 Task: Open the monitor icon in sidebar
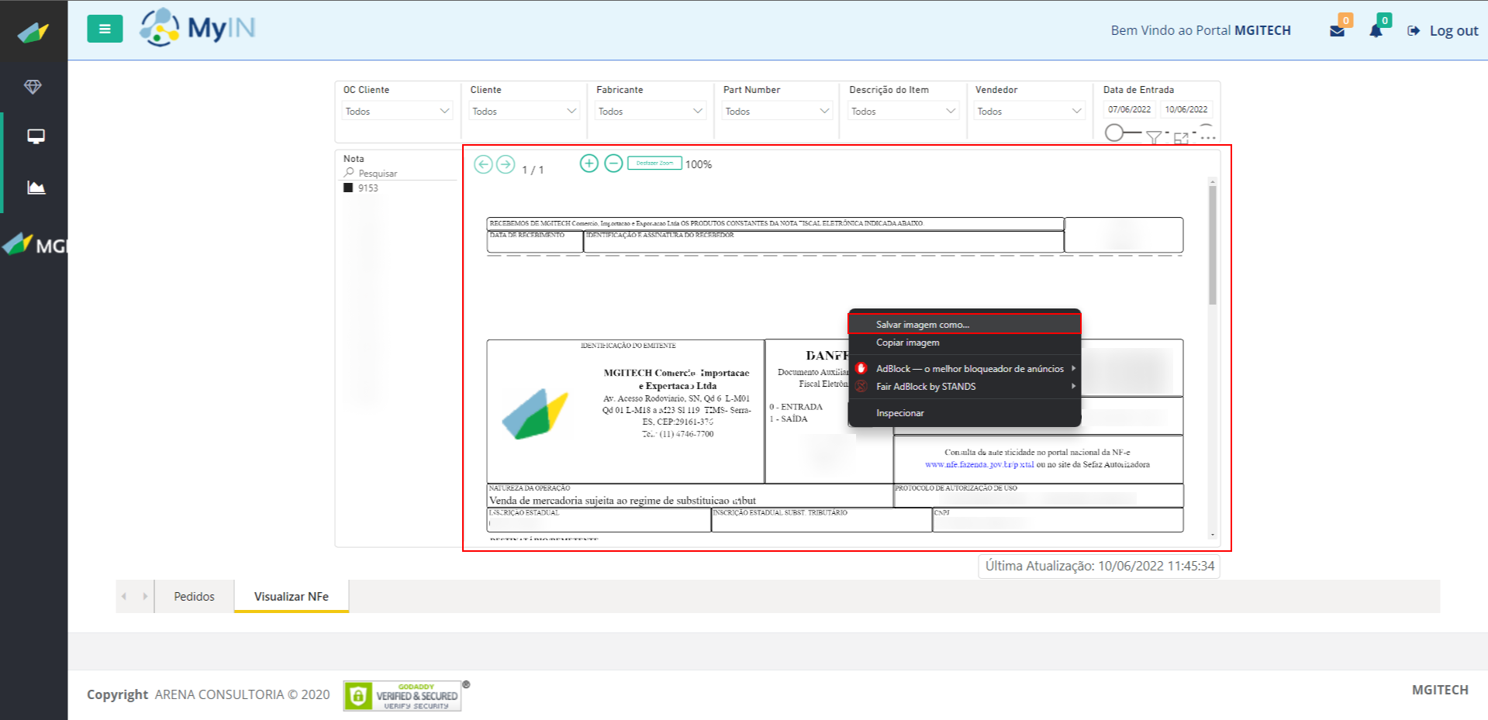36,136
